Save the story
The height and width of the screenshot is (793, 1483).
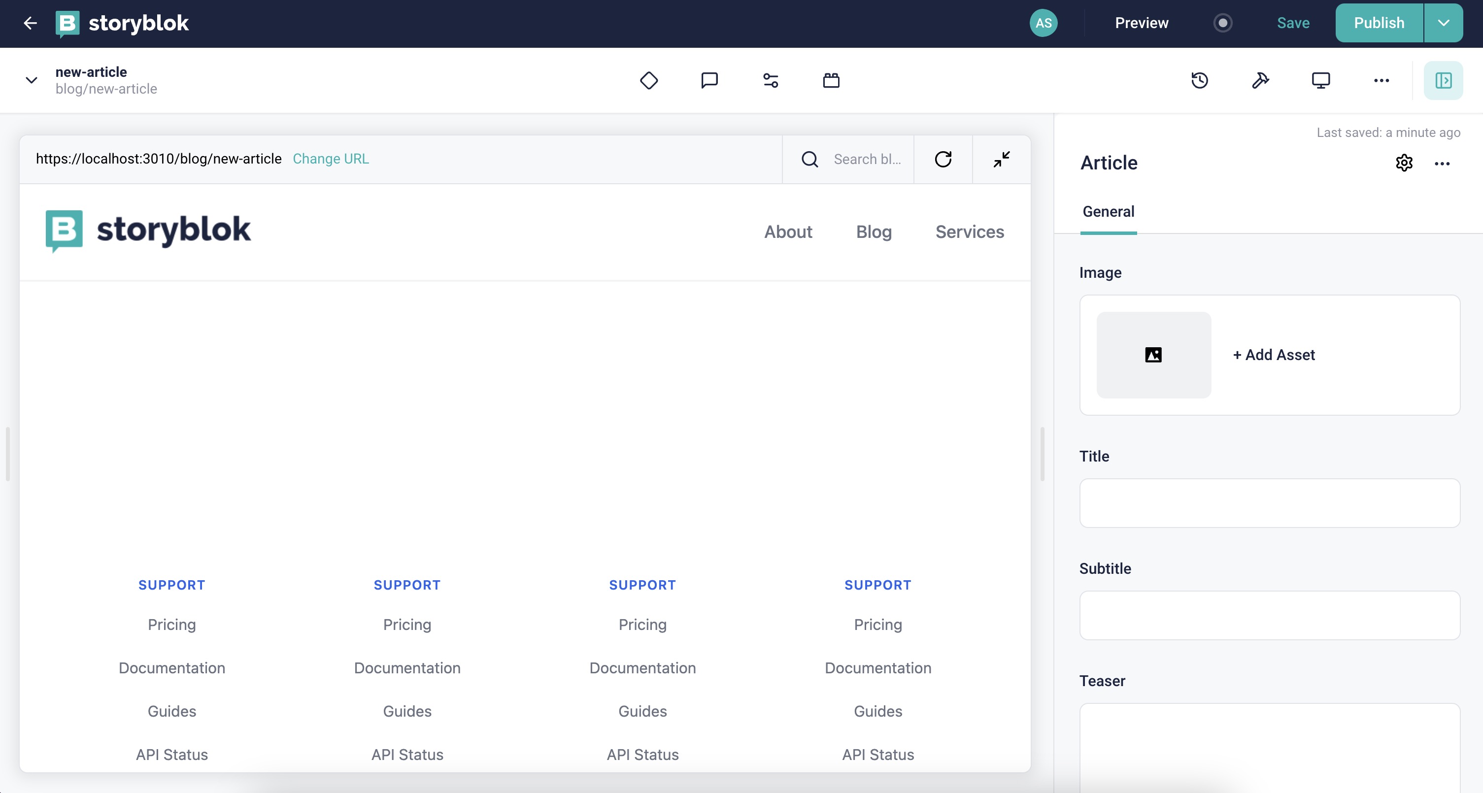point(1293,23)
